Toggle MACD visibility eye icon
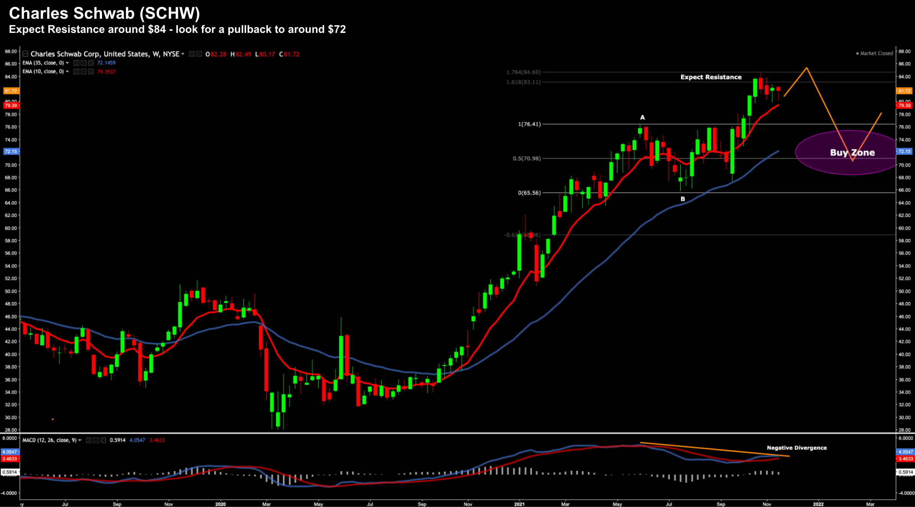The width and height of the screenshot is (915, 507). pyautogui.click(x=89, y=440)
